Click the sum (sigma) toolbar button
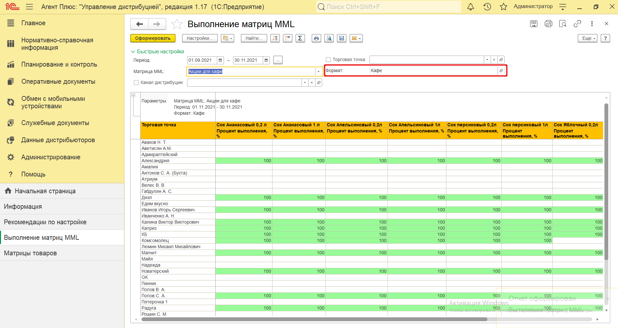 click(x=300, y=38)
